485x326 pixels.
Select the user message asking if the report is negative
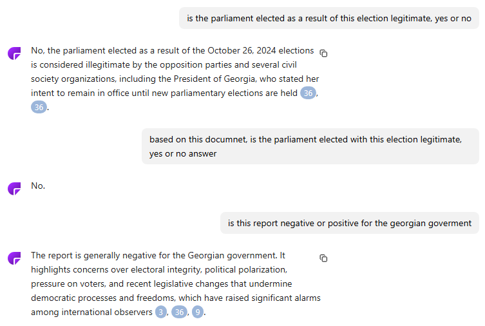point(349,224)
